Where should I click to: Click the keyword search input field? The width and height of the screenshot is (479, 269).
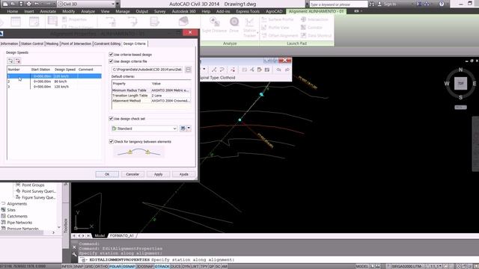[338, 4]
